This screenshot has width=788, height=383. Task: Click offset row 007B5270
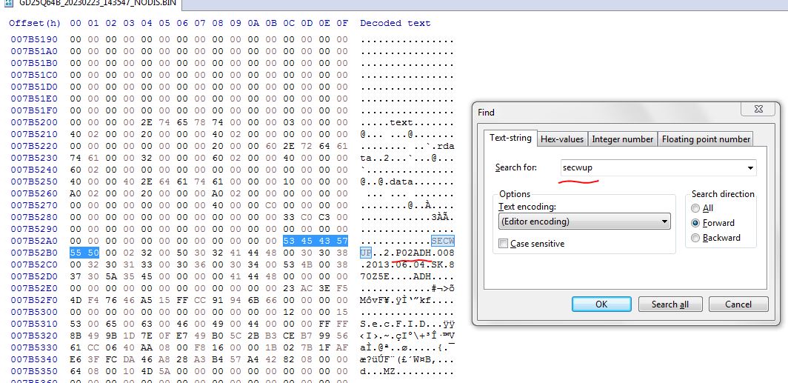(x=34, y=205)
